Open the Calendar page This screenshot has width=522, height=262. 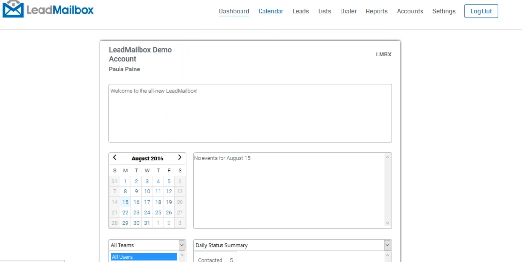pyautogui.click(x=271, y=11)
